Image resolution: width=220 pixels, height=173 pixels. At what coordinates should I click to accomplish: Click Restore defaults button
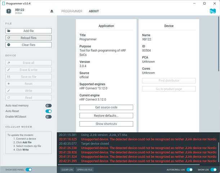tap(106, 116)
